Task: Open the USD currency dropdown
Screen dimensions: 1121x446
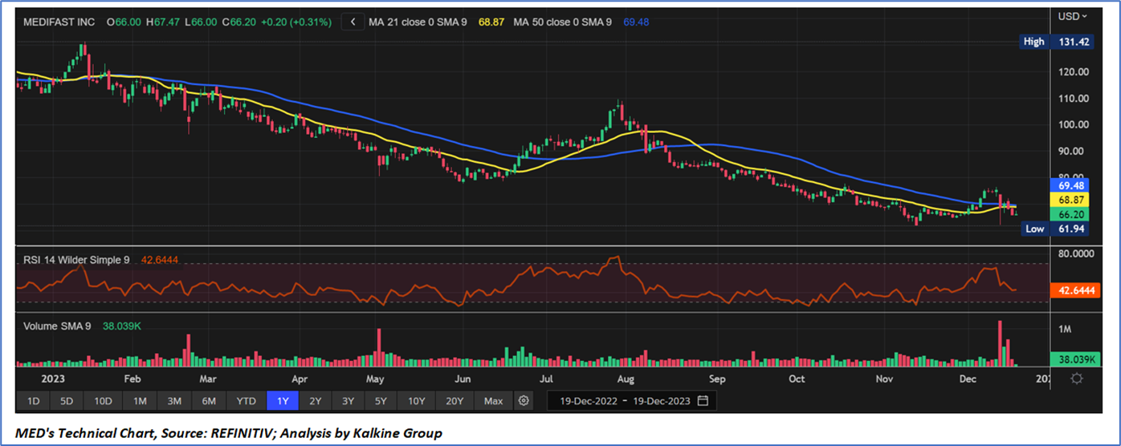Action: [x=1072, y=16]
